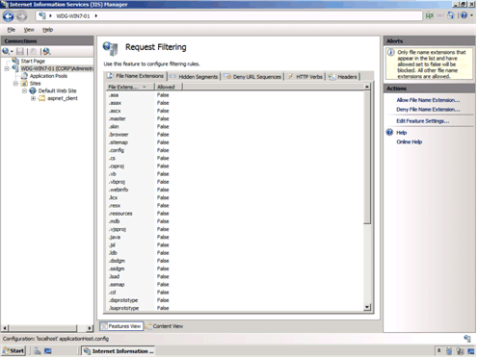Open the View menu
The image size is (477, 358).
coord(29,30)
